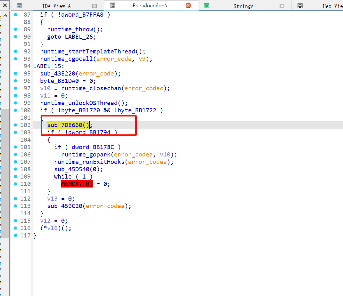
Task: Click runtime_runExitHooks function name
Action: 90,162
